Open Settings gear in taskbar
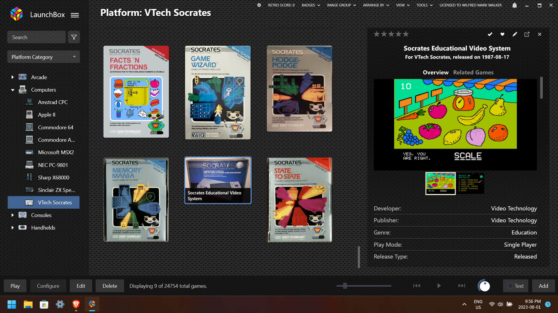The height and width of the screenshot is (313, 558). click(x=60, y=304)
